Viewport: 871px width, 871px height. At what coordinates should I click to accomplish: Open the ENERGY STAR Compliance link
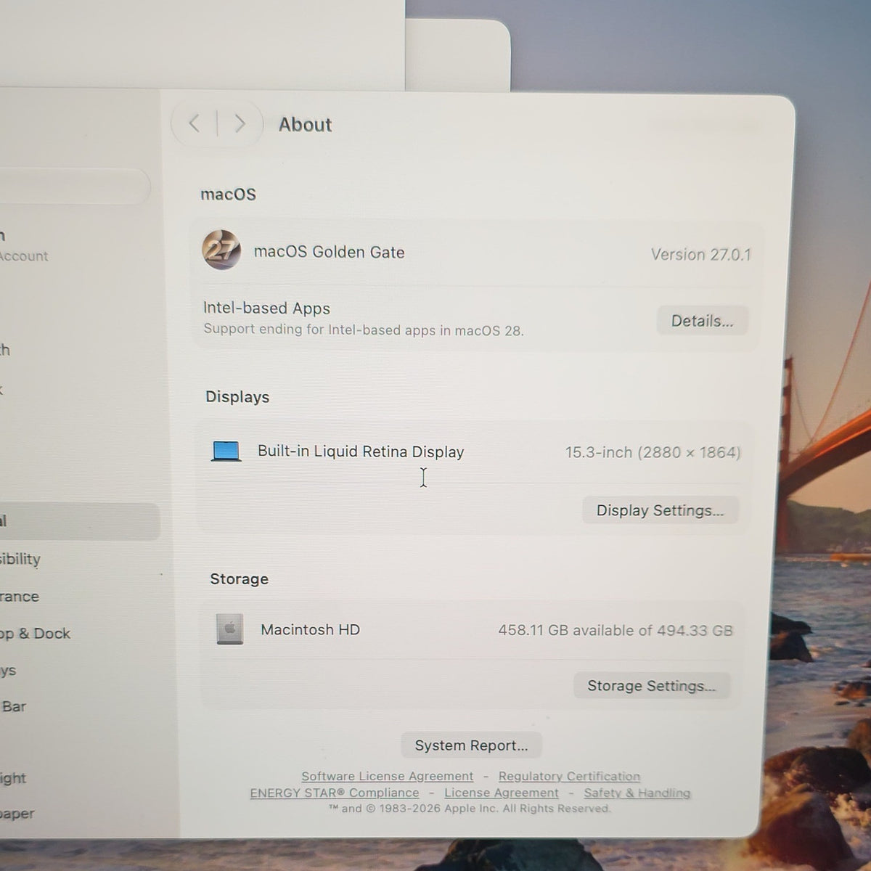(335, 793)
